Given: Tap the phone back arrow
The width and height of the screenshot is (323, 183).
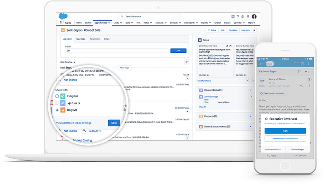Looking at the screenshot, I should click(x=261, y=64).
